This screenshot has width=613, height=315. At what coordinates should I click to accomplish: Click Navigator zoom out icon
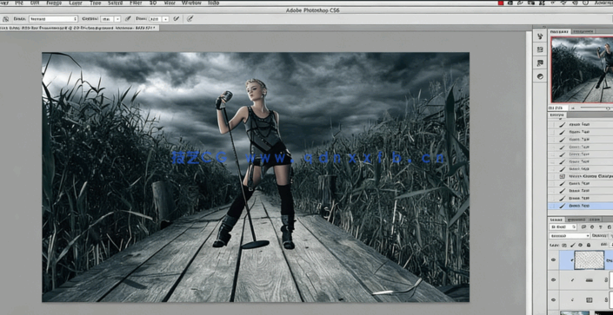[x=573, y=108]
